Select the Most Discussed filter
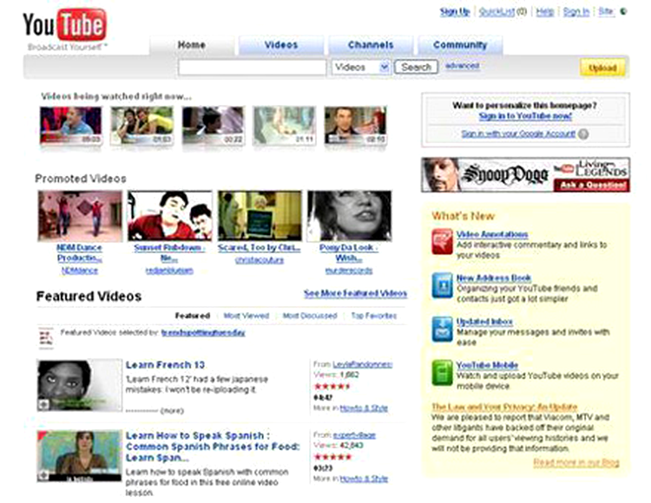The image size is (651, 503). pyautogui.click(x=310, y=316)
